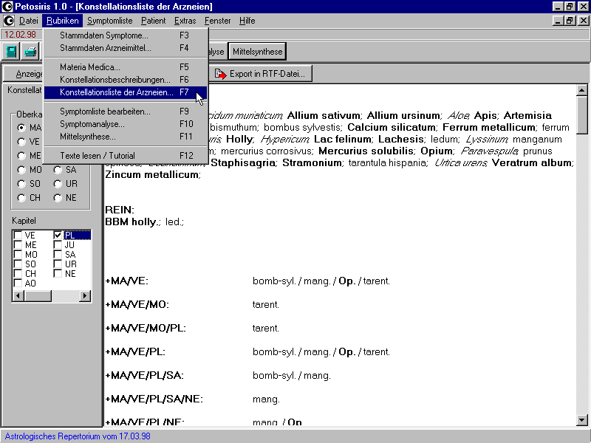Close the open Rubriken menu
The width and height of the screenshot is (591, 443).
[x=62, y=21]
